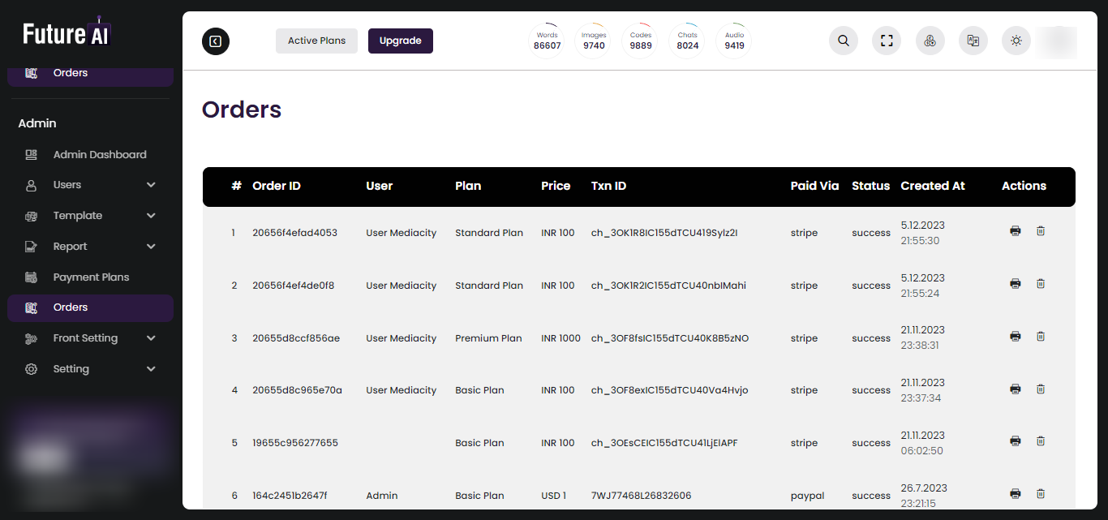The height and width of the screenshot is (520, 1108).
Task: Delete order 20656f4ef4de0f8
Action: pos(1041,284)
